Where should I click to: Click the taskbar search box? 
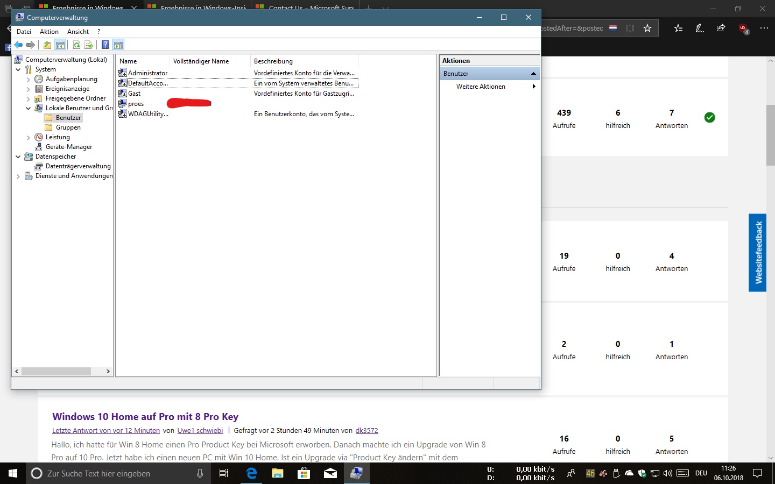118,473
